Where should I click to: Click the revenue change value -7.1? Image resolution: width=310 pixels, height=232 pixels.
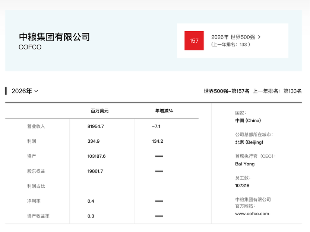156,126
